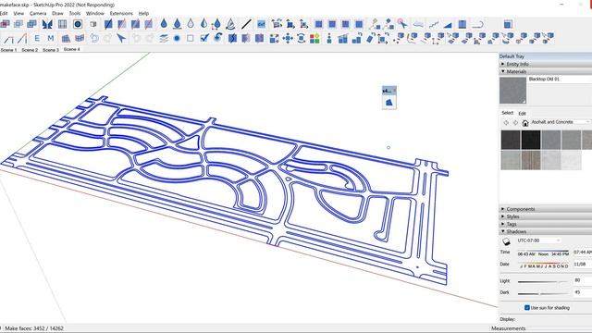Click the zigzag stair line icon
Image resolution: width=592 pixels, height=333 pixels.
click(x=434, y=25)
